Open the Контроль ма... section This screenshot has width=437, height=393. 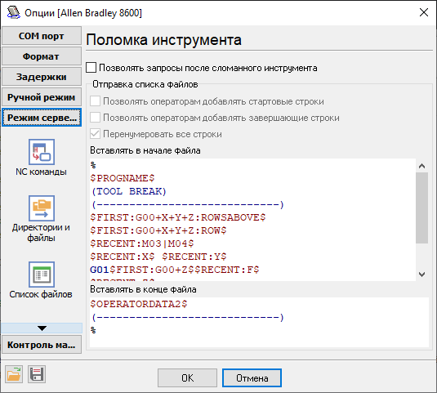point(42,345)
